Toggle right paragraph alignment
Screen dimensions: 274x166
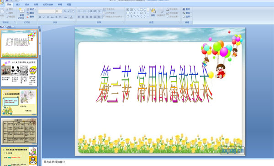click(x=87, y=17)
